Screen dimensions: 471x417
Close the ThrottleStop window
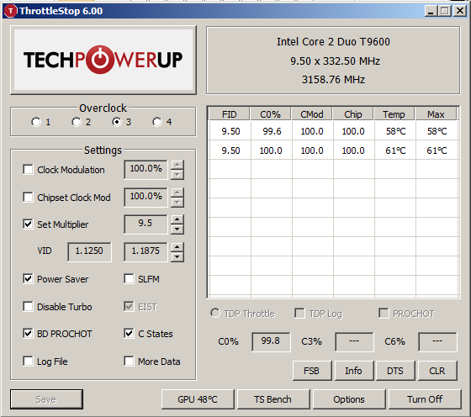tap(459, 11)
